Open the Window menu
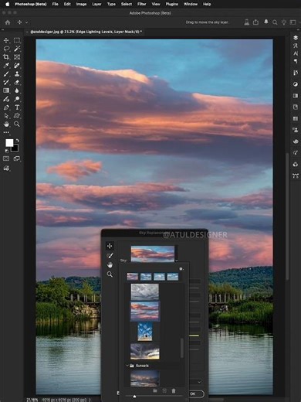The height and width of the screenshot is (402, 301). click(191, 4)
